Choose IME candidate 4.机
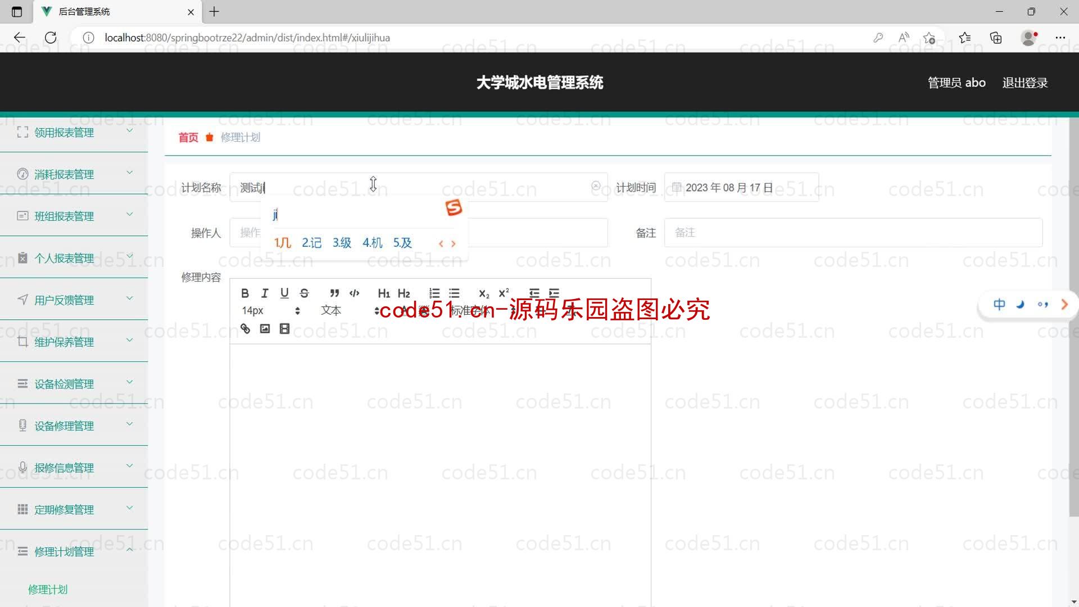Image resolution: width=1079 pixels, height=607 pixels. [x=372, y=243]
